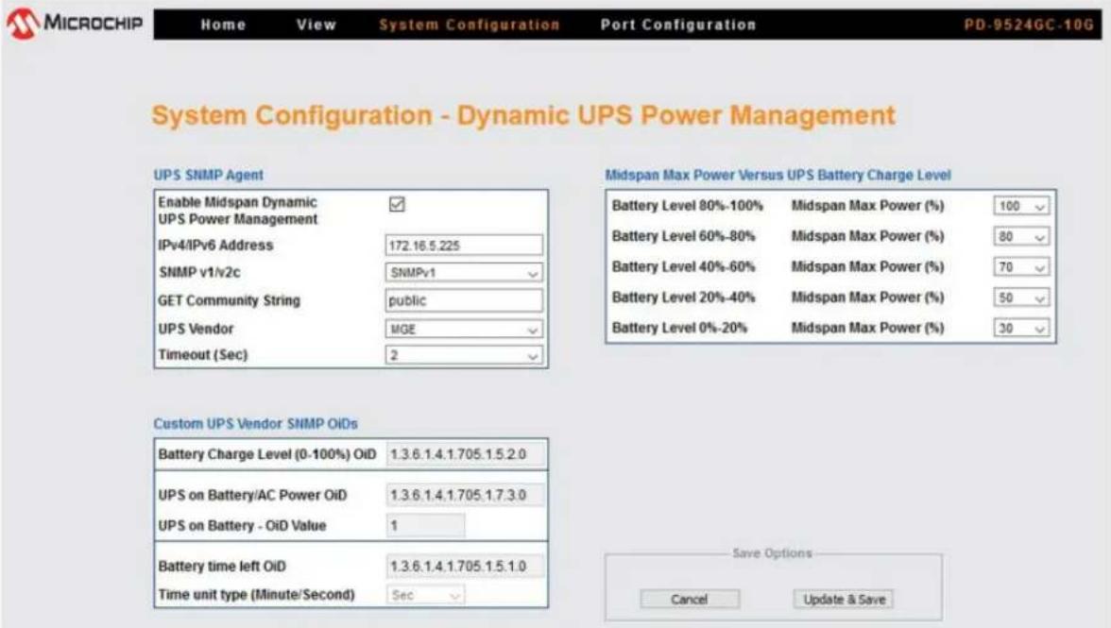Open the System Configuration menu

point(469,25)
